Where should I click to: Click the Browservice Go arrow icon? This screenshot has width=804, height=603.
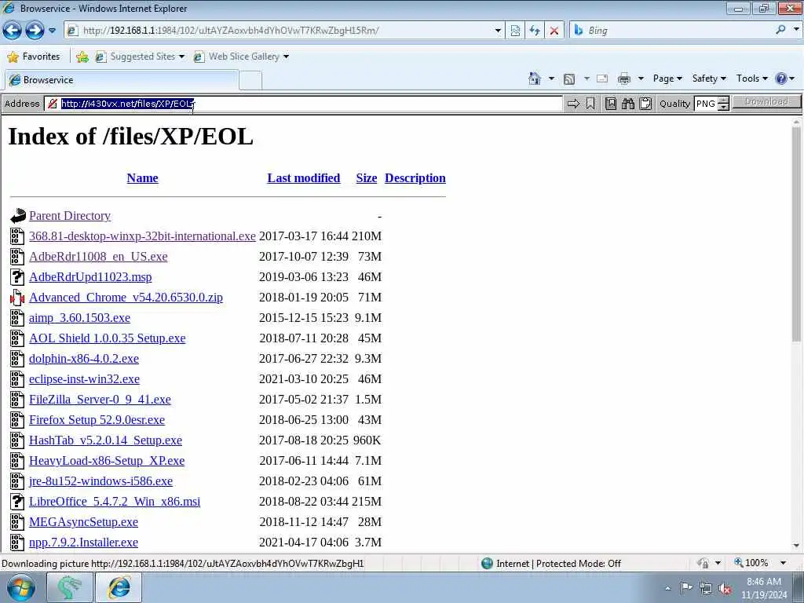pos(573,104)
